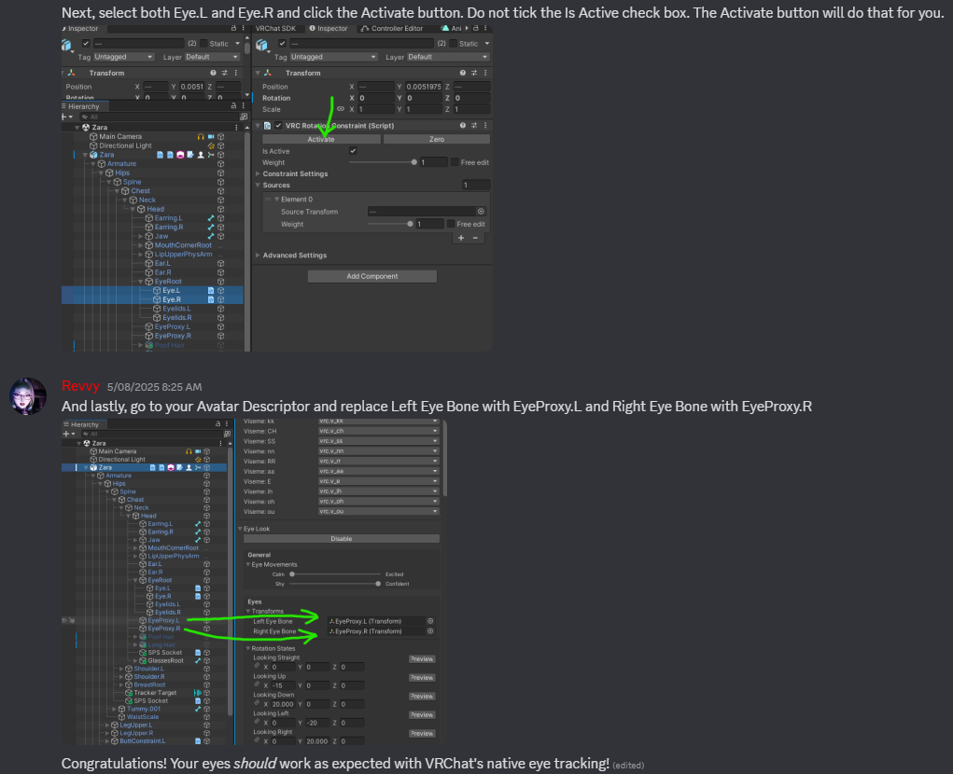This screenshot has width=953, height=774.
Task: Click the Activate button
Action: coord(321,139)
